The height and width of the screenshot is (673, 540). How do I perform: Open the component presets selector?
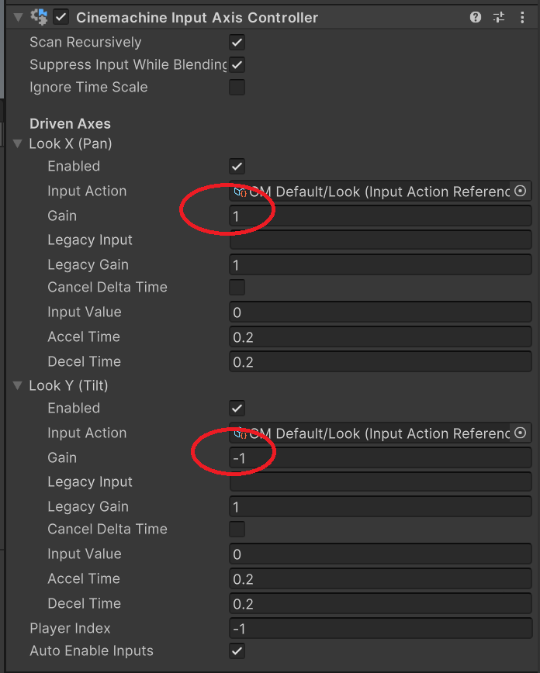(498, 16)
